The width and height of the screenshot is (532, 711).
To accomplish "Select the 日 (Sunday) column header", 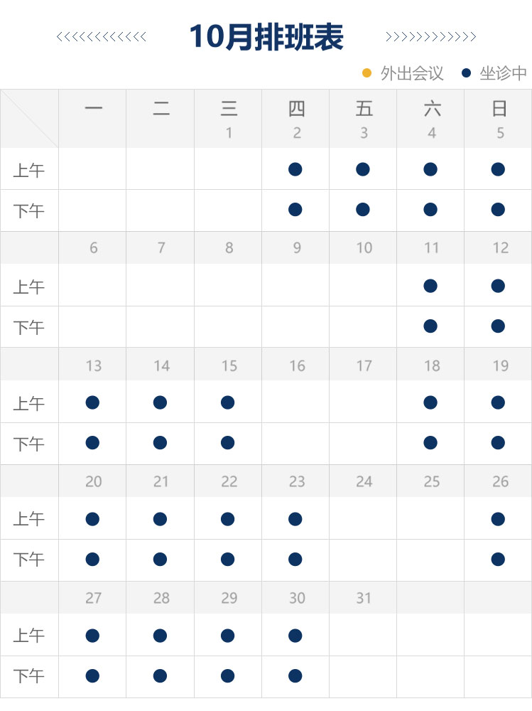I will pos(499,109).
